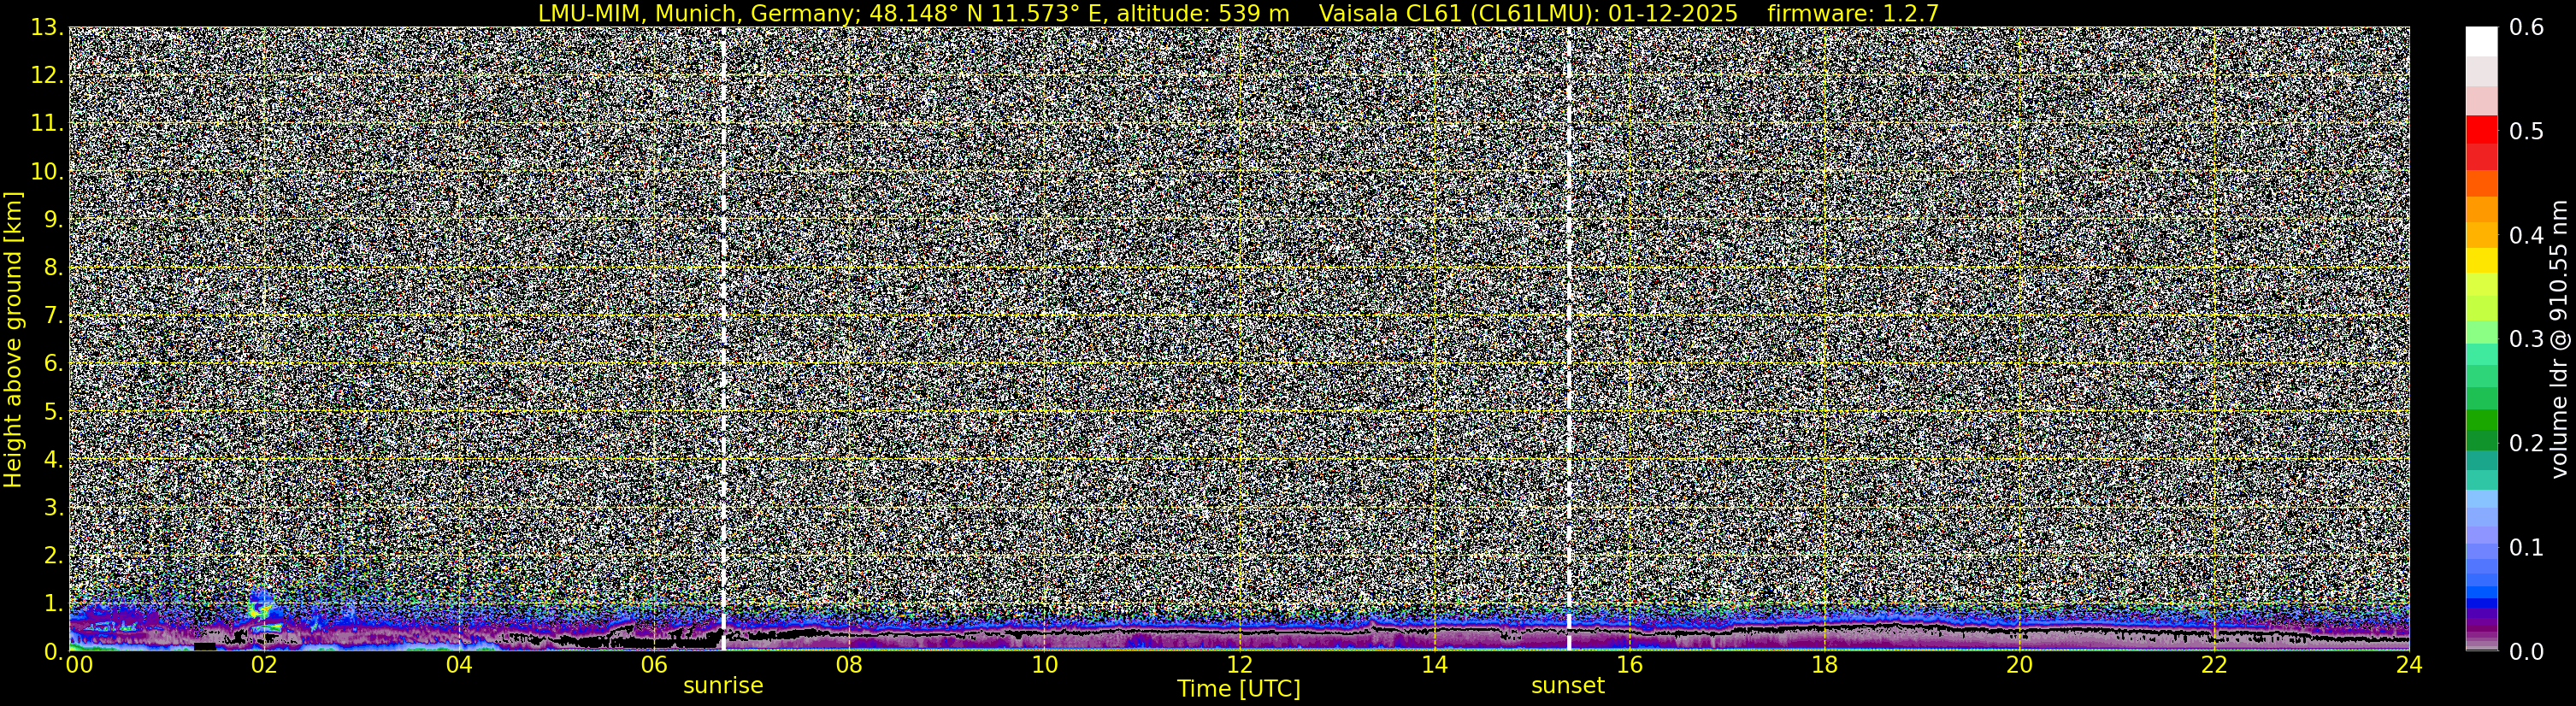2576x706 pixels.
Task: Click the time axis tick '18'
Action: pos(1824,666)
